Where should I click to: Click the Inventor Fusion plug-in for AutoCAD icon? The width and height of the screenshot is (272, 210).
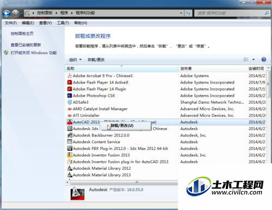(70, 162)
